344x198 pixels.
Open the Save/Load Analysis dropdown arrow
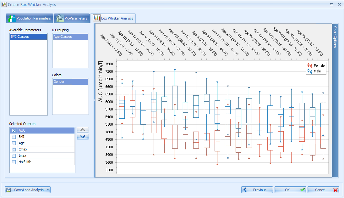point(48,190)
